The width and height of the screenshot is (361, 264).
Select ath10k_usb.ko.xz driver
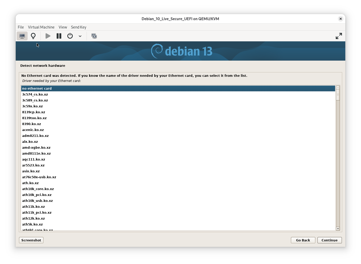click(178, 201)
